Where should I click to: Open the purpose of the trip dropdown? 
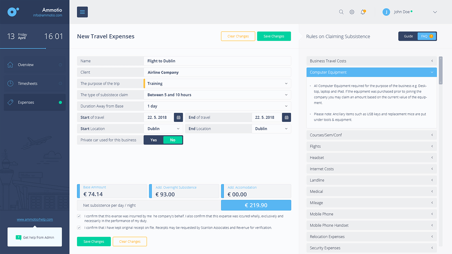217,84
